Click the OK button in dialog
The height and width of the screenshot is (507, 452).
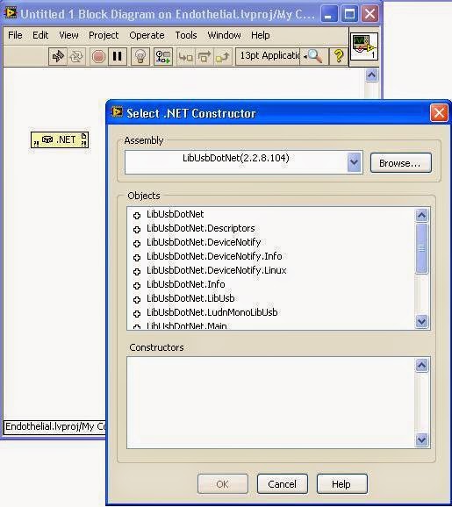tap(223, 484)
